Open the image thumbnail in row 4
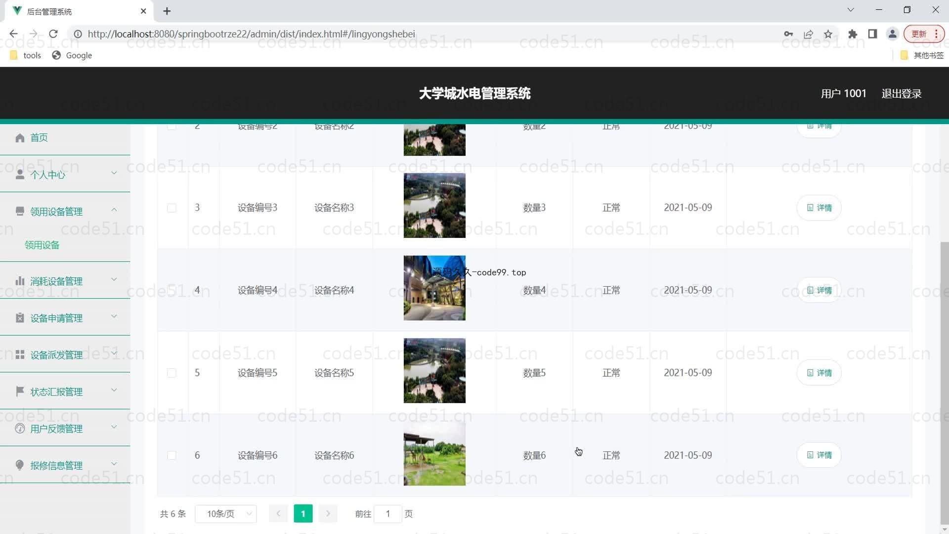Screen dimensions: 949x534 [434, 288]
